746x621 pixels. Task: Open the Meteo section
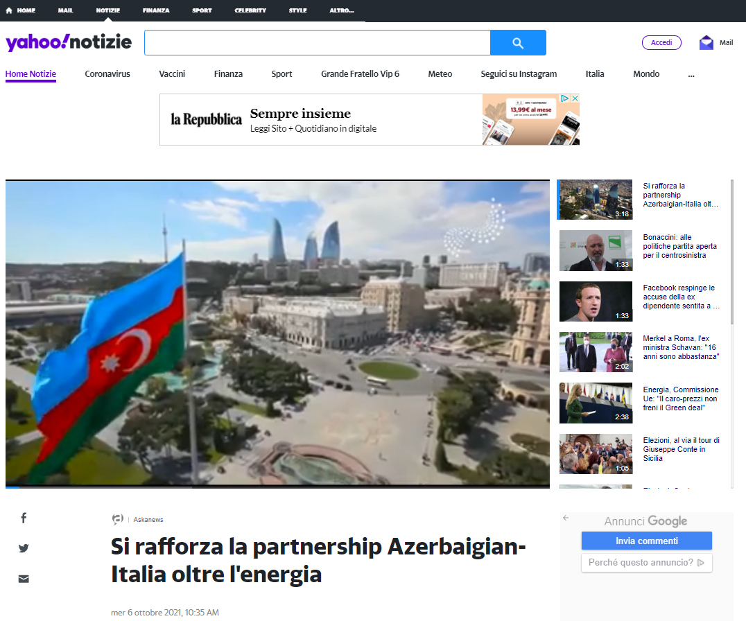click(440, 74)
